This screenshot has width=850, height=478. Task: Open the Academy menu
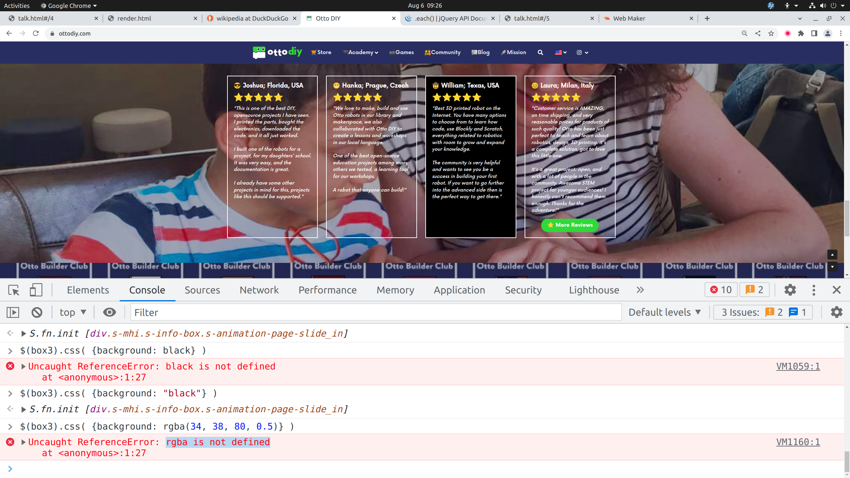click(361, 52)
